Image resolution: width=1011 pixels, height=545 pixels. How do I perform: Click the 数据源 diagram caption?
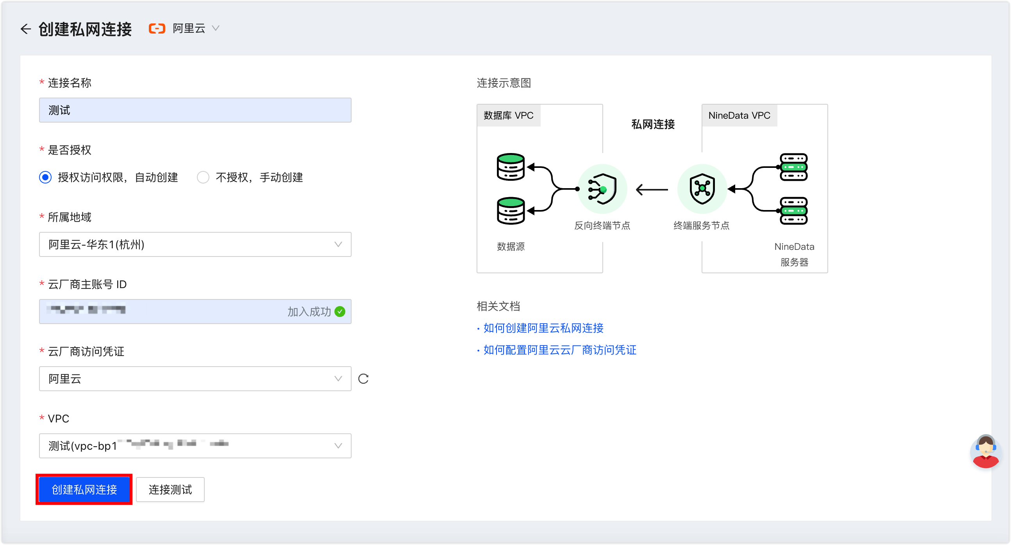(x=511, y=247)
